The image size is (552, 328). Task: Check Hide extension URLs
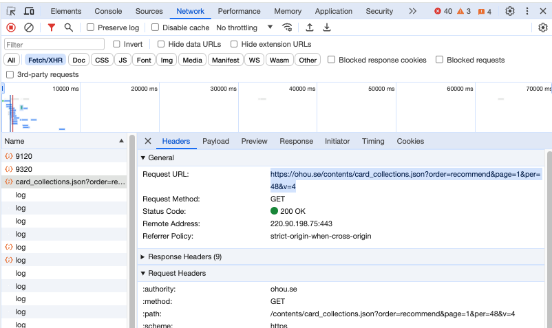[234, 44]
